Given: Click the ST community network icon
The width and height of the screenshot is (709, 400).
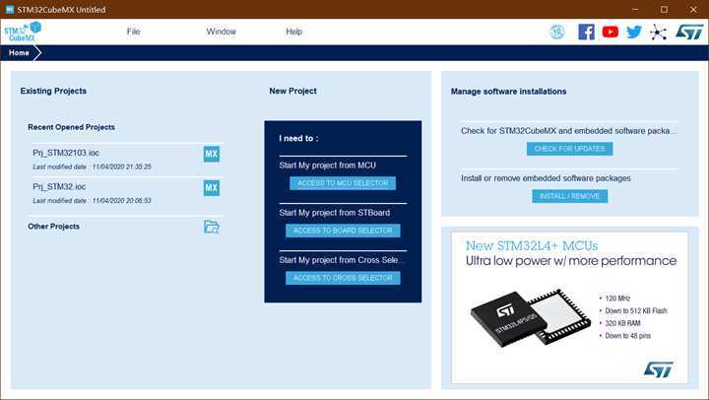Looking at the screenshot, I should click(x=658, y=33).
